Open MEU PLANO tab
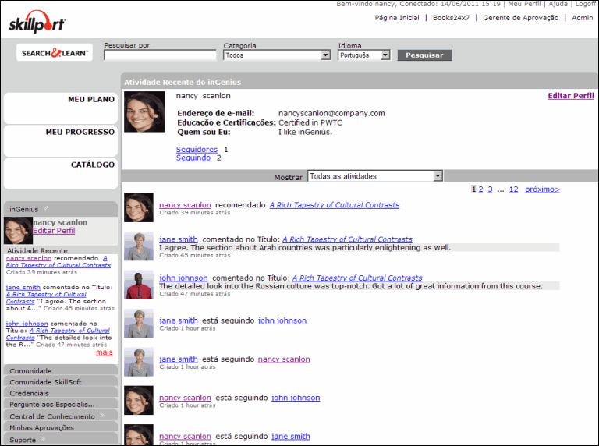Viewport: 599px width, 446px height. click(x=61, y=108)
